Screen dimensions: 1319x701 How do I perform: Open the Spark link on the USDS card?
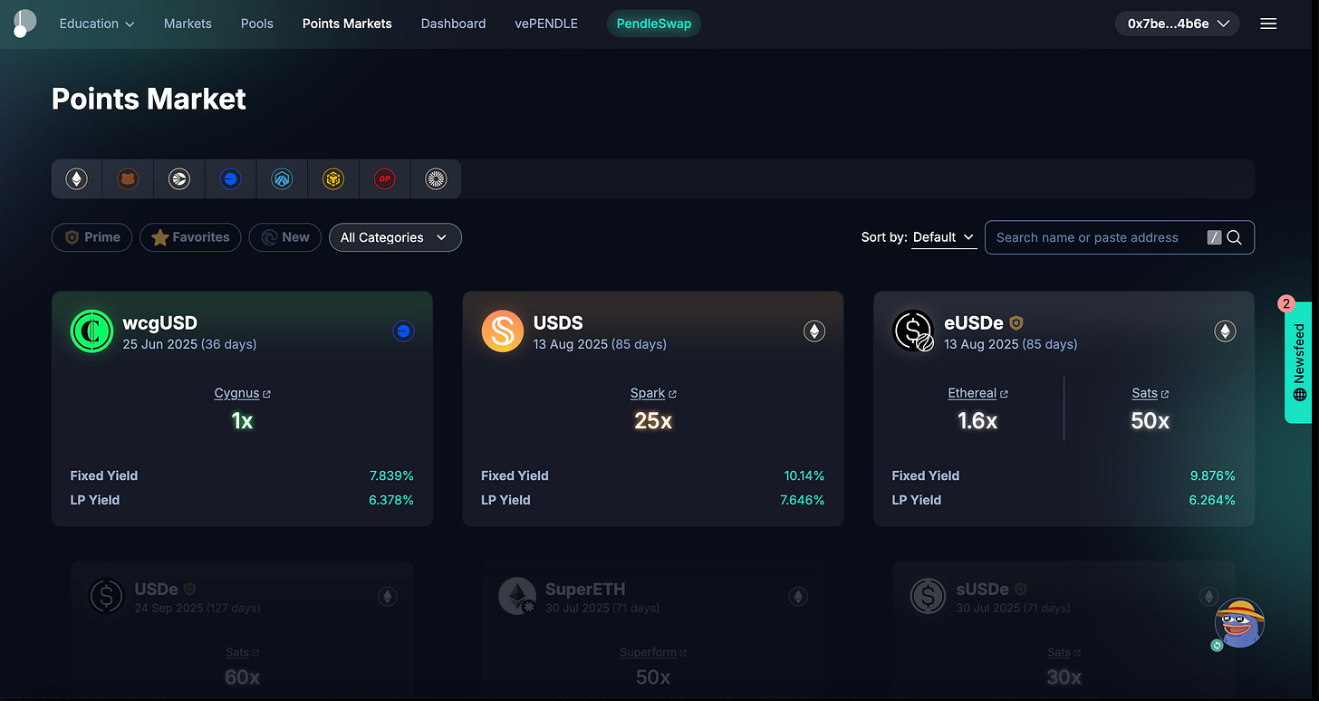click(653, 393)
